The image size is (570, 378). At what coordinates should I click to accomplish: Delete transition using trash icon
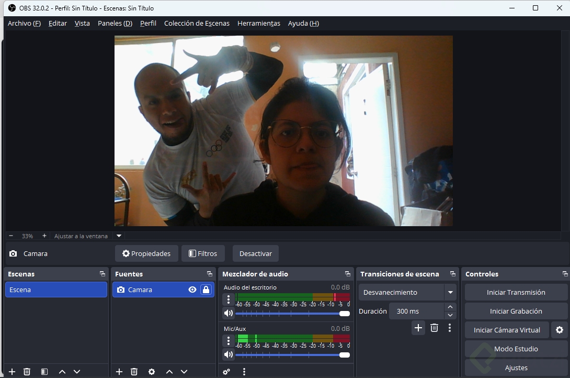tap(434, 328)
